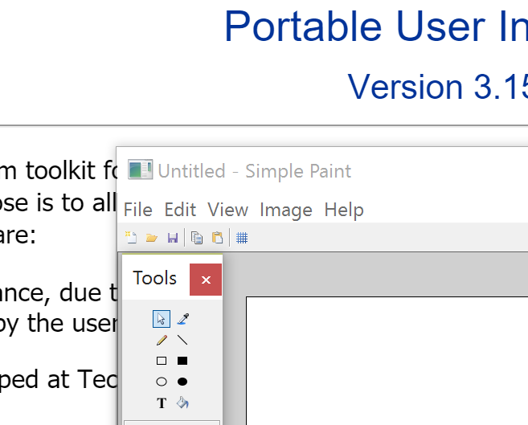Select the hollow Rectangle tool
This screenshot has width=528, height=425.
tap(162, 361)
